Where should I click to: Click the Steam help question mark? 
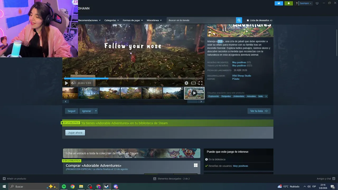(297, 3)
